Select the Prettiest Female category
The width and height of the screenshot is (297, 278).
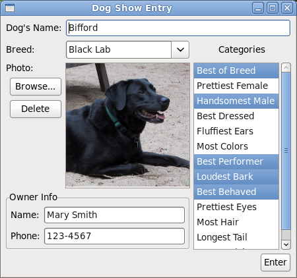[x=236, y=86]
